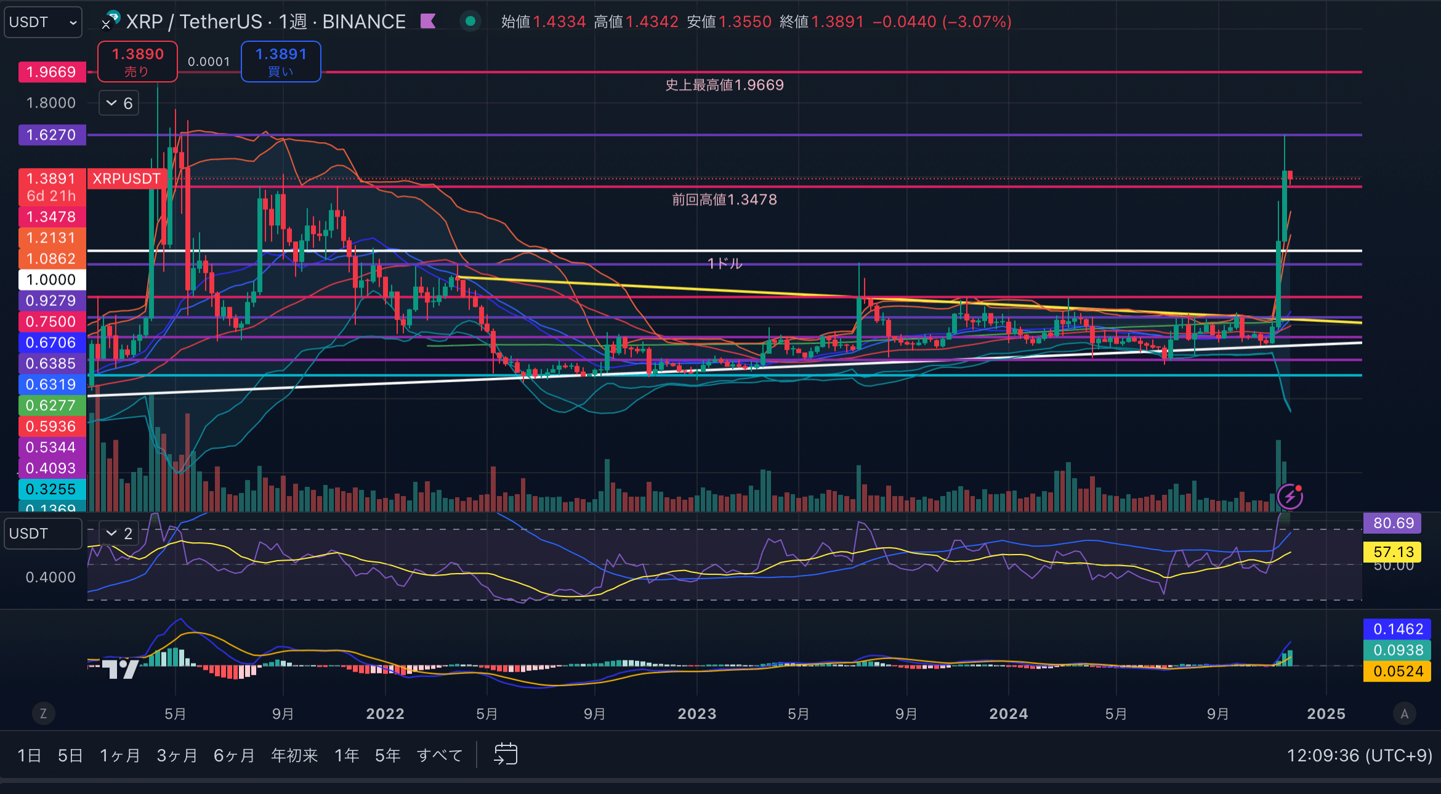Click the 1.0000 white price label
This screenshot has width=1441, height=794.
pos(52,279)
